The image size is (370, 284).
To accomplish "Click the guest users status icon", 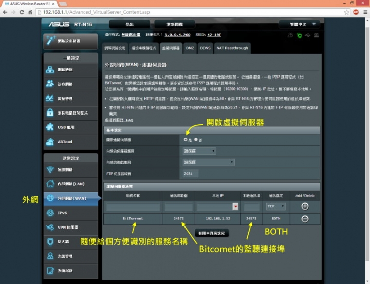I will tap(290, 35).
